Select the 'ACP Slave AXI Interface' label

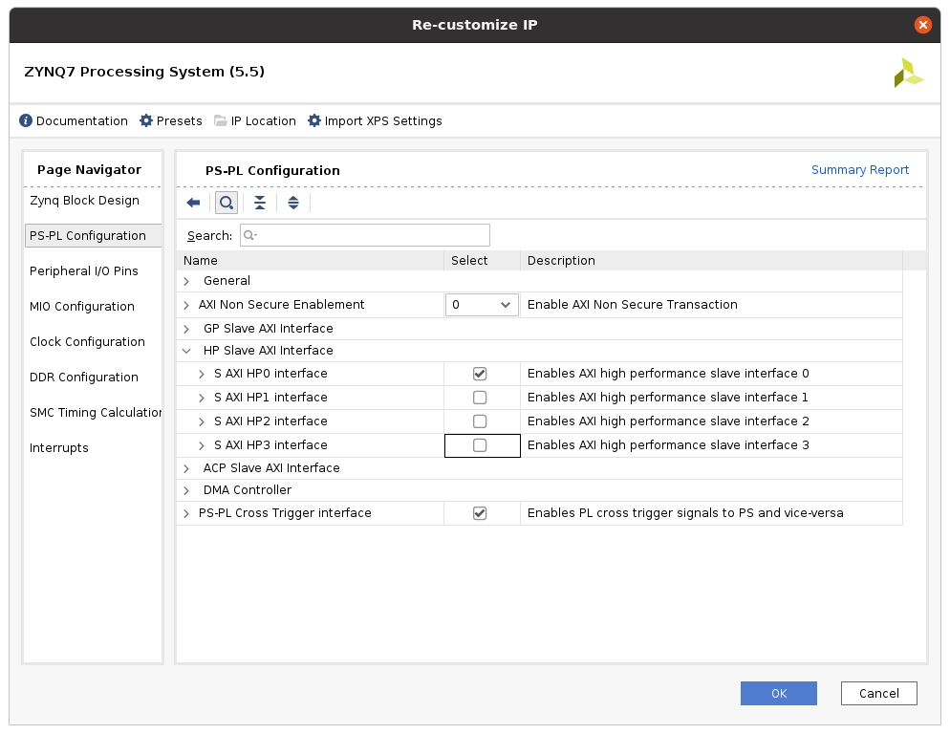pyautogui.click(x=271, y=468)
